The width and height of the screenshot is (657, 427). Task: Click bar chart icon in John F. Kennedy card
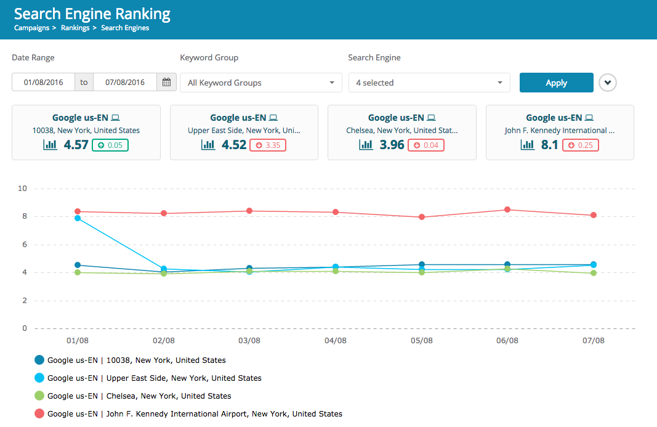(528, 145)
